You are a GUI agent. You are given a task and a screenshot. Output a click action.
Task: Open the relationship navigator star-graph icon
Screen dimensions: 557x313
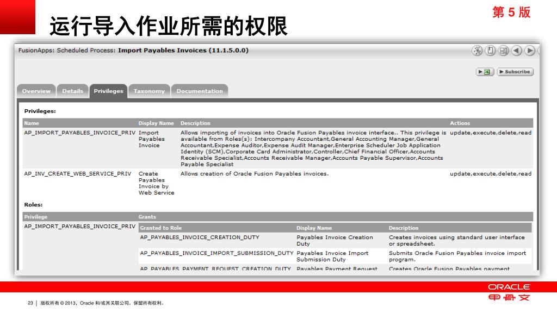coord(477,51)
